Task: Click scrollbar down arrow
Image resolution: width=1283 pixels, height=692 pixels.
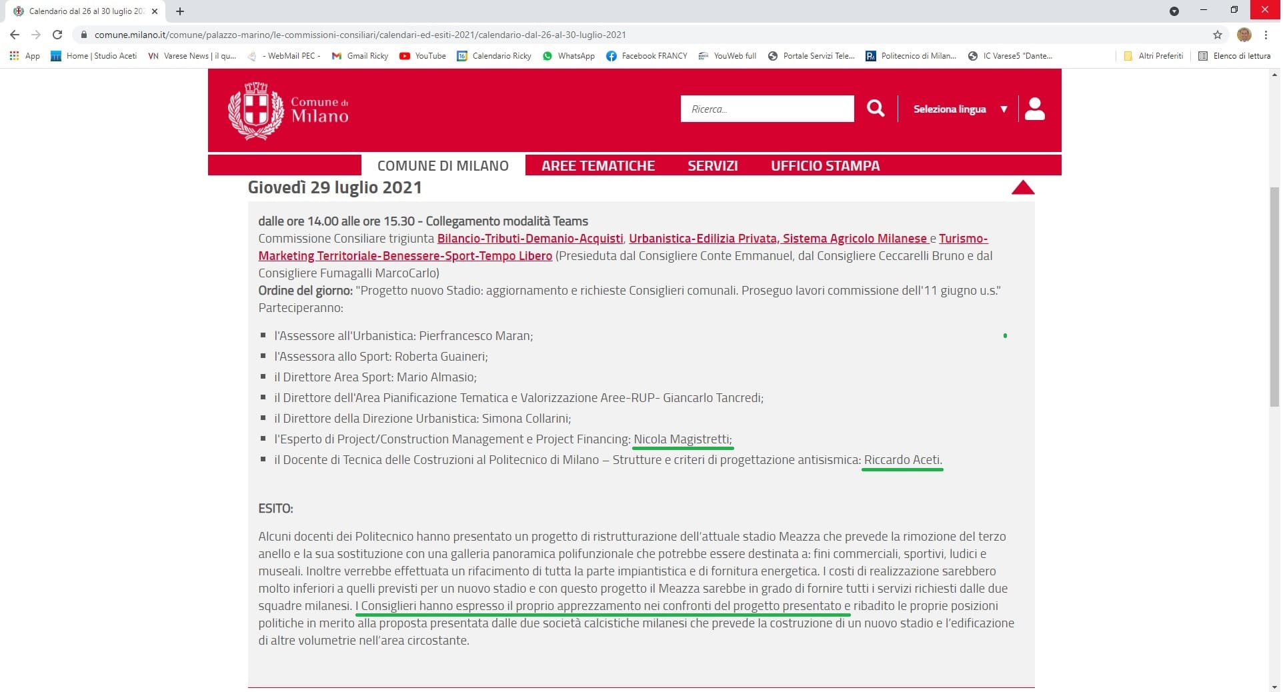Action: pos(1274,686)
